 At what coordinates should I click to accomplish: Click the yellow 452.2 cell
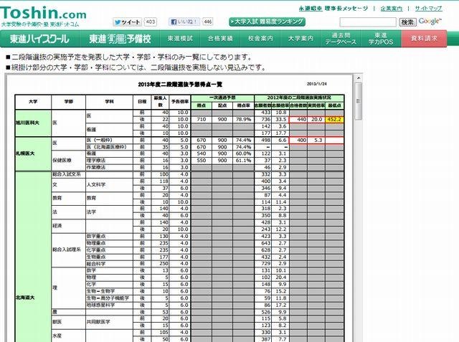coord(335,120)
